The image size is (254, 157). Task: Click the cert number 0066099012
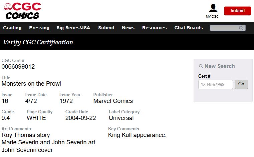click(18, 67)
